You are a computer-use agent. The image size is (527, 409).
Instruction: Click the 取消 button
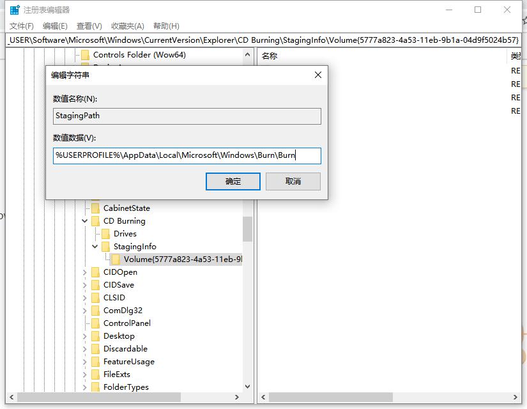click(293, 181)
